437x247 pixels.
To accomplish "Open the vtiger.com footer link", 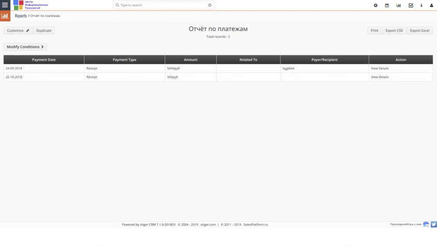I will point(208,224).
